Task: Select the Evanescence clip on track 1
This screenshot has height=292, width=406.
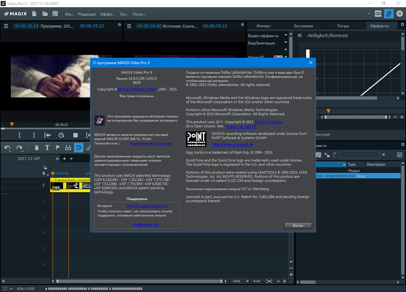Action: 70,185
